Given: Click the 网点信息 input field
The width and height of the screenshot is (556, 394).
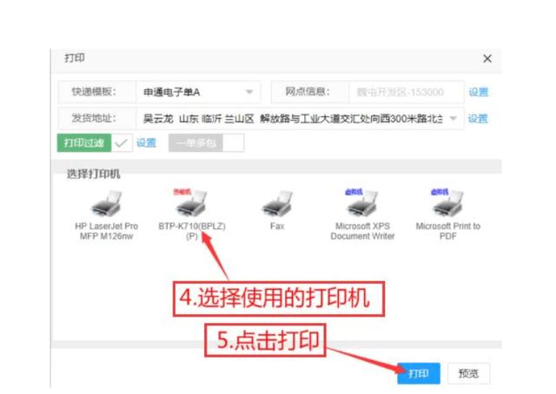Looking at the screenshot, I should point(407,92).
